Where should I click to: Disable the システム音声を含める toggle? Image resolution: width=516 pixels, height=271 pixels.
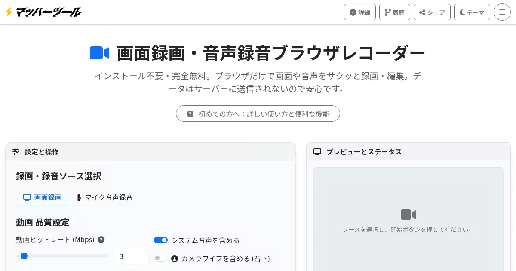(x=160, y=240)
